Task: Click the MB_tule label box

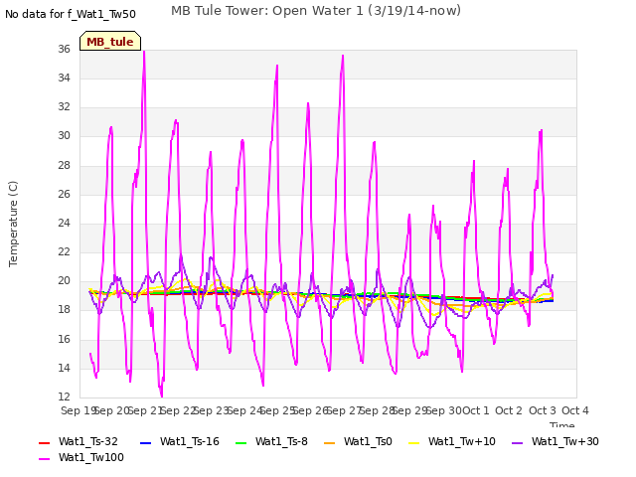Action: tap(110, 41)
